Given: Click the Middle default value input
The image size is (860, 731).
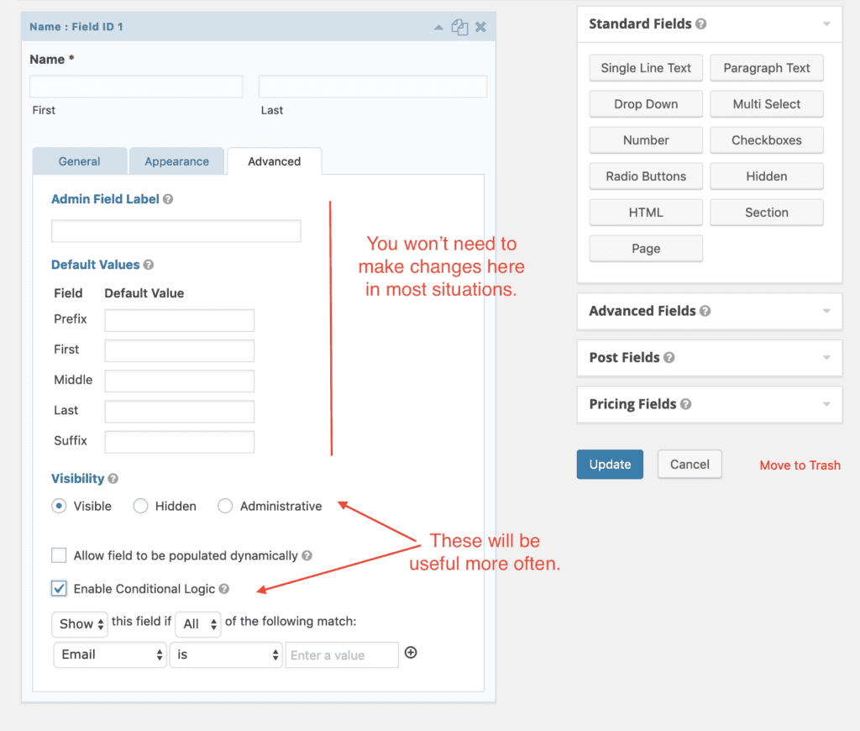Looking at the screenshot, I should pyautogui.click(x=180, y=381).
